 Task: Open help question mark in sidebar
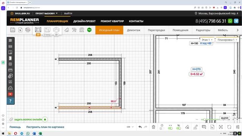[10, 101]
